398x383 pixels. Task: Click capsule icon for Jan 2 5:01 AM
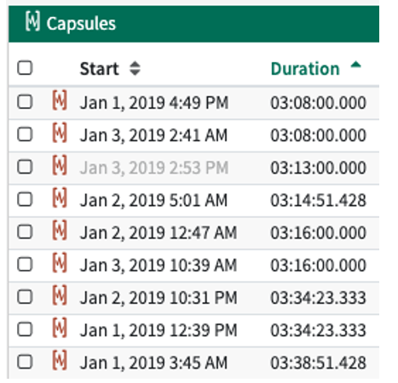[x=60, y=197]
